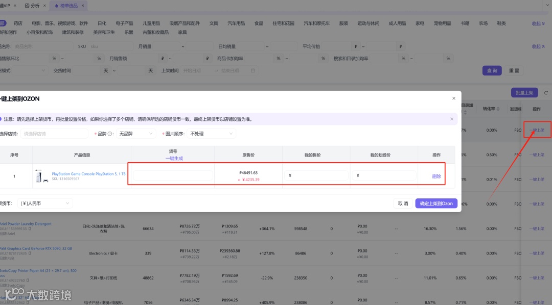Close the 分析 tab
Viewport: 552px width, 305px height.
click(x=44, y=6)
